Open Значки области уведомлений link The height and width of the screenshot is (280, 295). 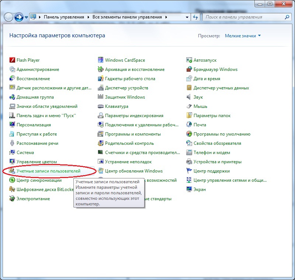[47, 106]
